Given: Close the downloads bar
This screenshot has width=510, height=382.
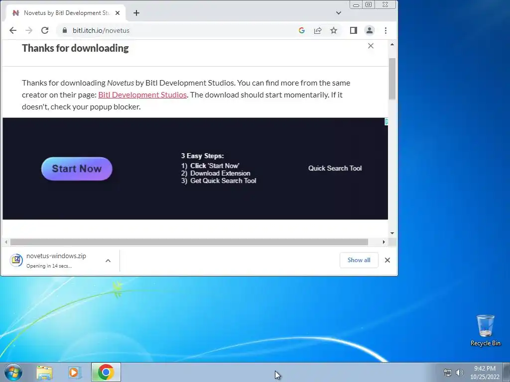Looking at the screenshot, I should tap(387, 260).
